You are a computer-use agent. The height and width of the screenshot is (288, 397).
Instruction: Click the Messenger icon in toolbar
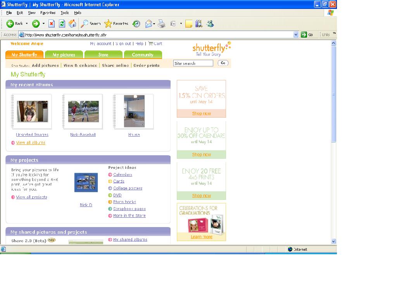tap(210, 24)
